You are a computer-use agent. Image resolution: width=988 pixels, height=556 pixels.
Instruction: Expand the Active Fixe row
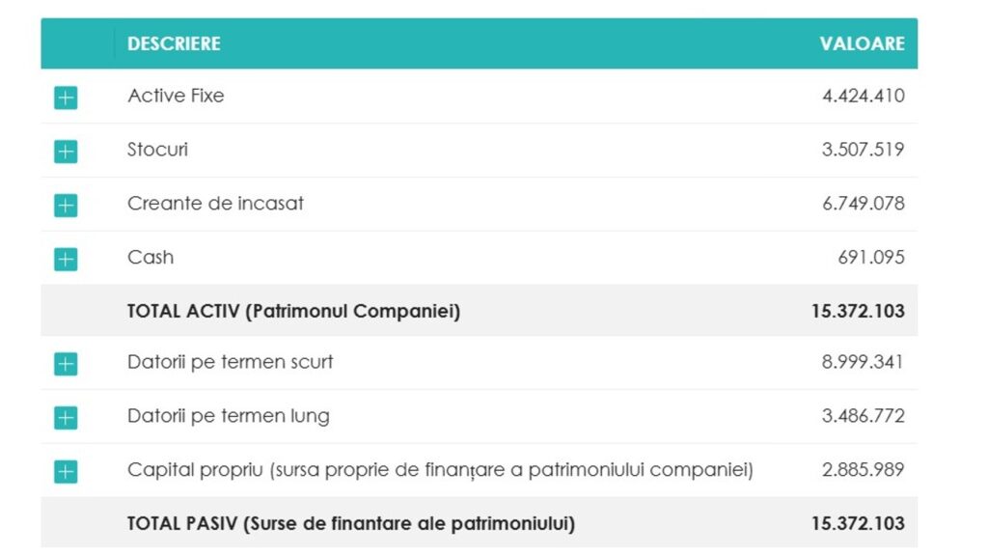66,97
